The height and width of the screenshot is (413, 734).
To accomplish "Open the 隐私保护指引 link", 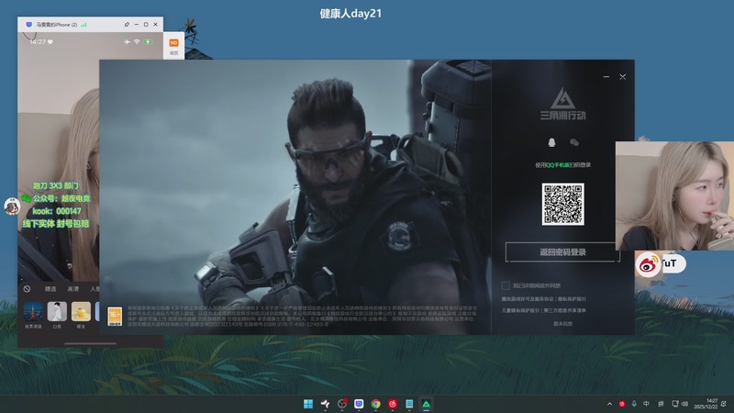I will pos(572,299).
